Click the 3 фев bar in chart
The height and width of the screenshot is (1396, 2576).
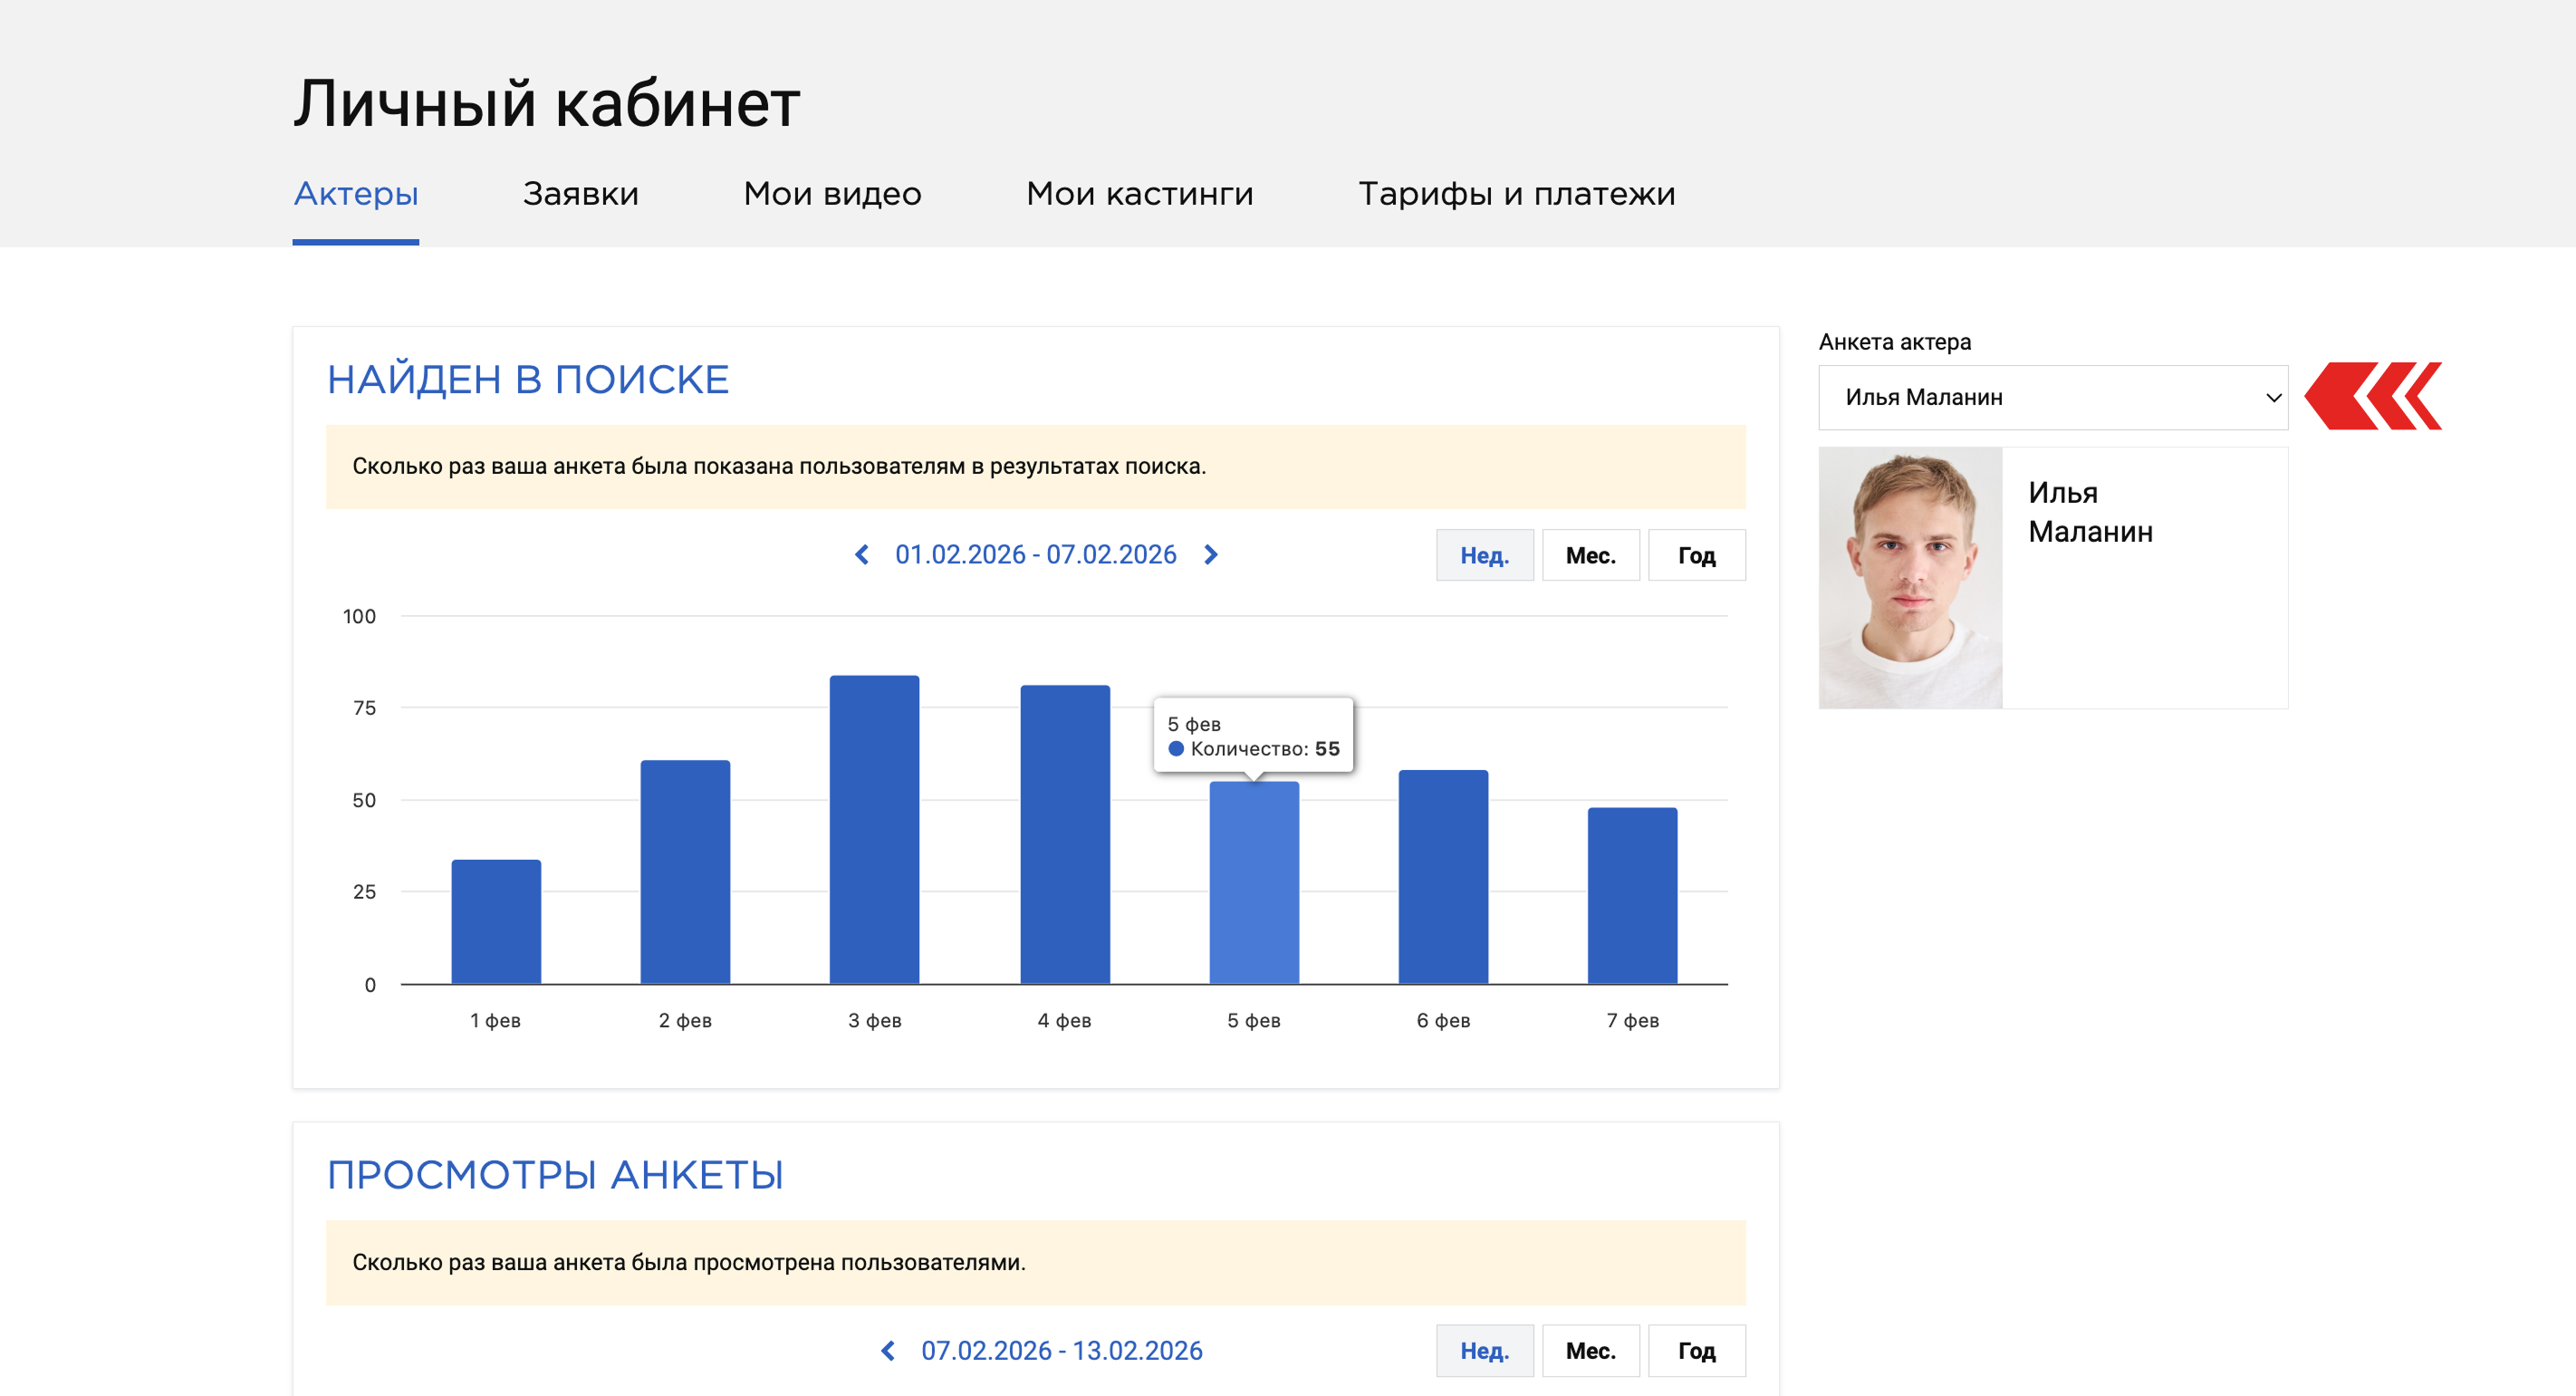click(874, 830)
